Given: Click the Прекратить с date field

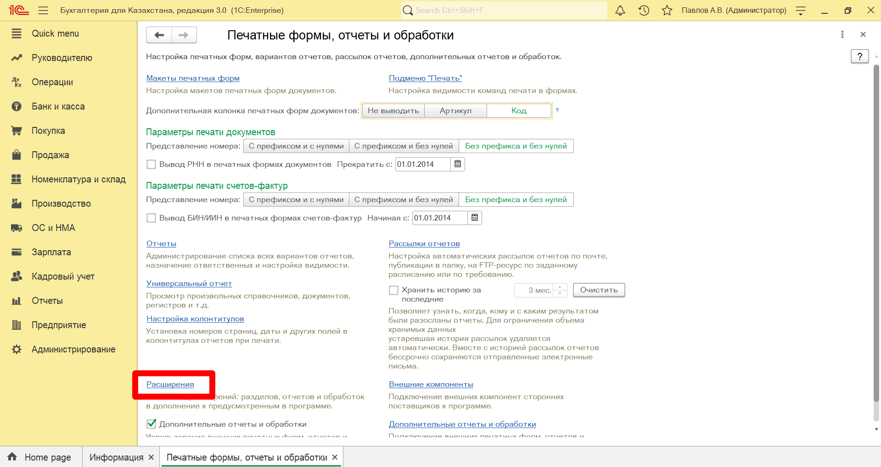Looking at the screenshot, I should click(423, 164).
